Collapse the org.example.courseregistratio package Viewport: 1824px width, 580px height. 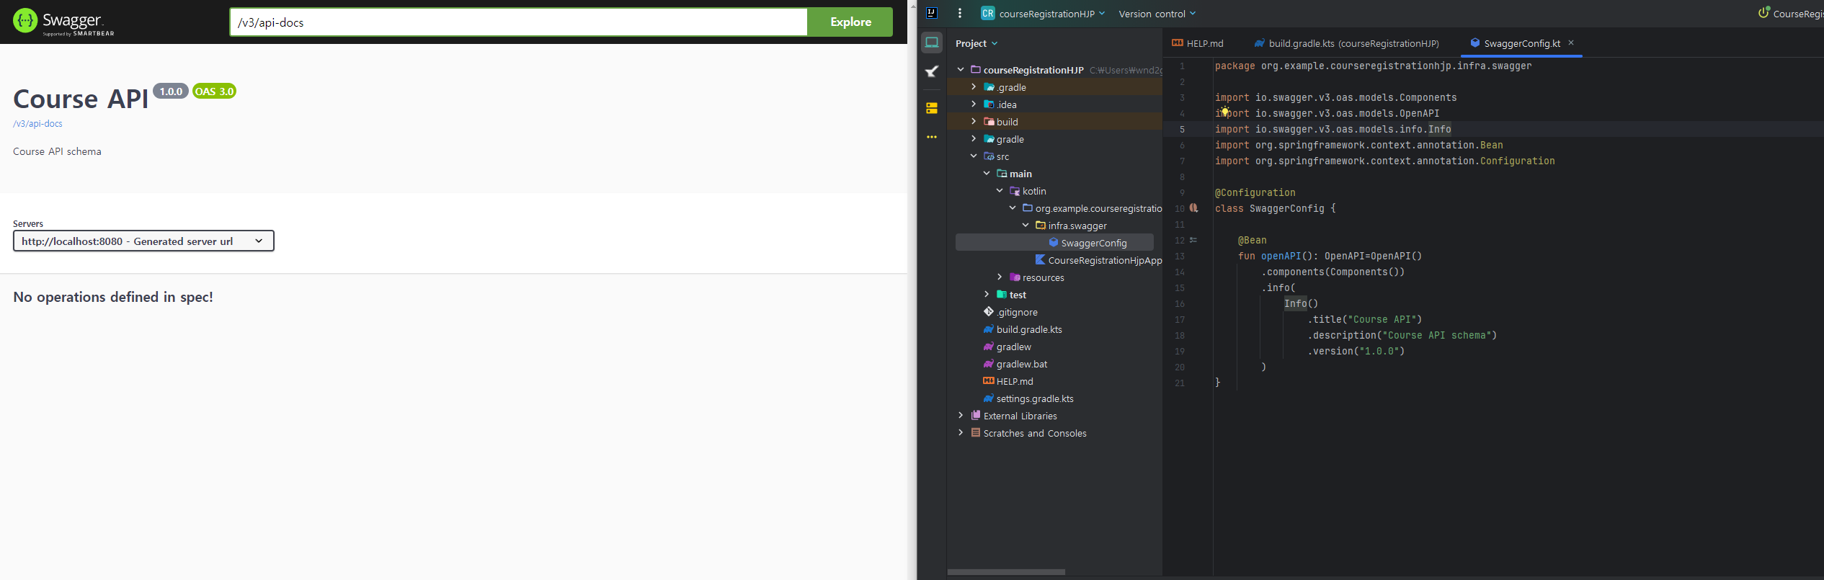(x=1013, y=208)
